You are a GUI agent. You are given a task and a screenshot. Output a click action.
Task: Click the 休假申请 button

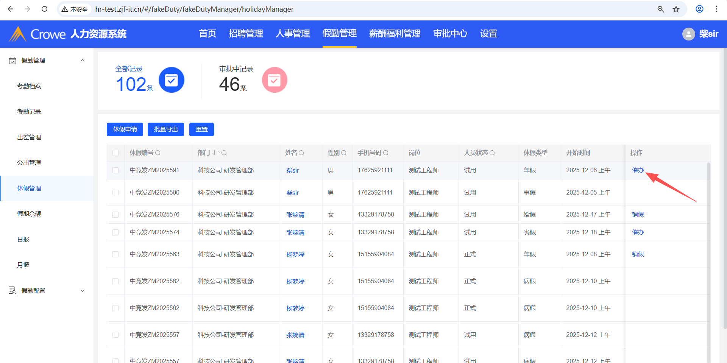click(x=125, y=129)
